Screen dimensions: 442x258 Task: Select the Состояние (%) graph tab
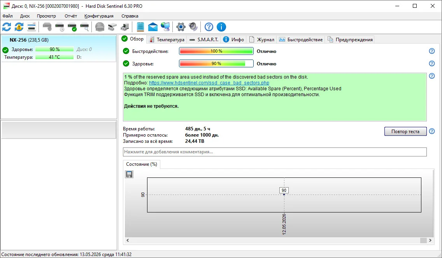pos(142,164)
